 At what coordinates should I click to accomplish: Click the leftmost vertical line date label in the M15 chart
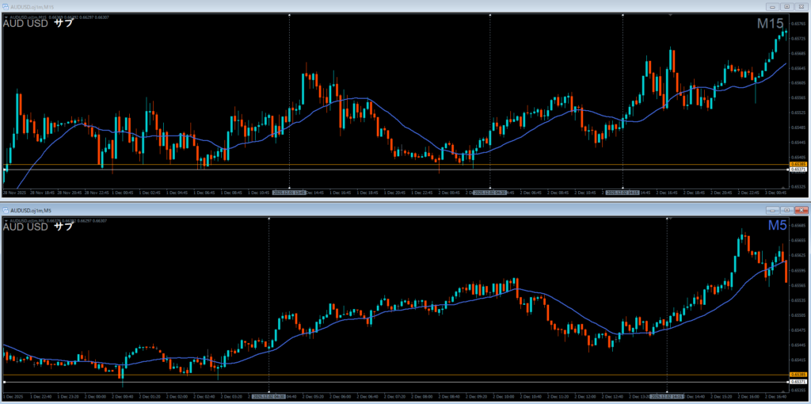pyautogui.click(x=289, y=192)
